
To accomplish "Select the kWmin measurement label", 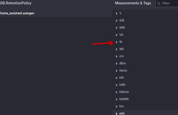I will pyautogui.click(x=124, y=92).
